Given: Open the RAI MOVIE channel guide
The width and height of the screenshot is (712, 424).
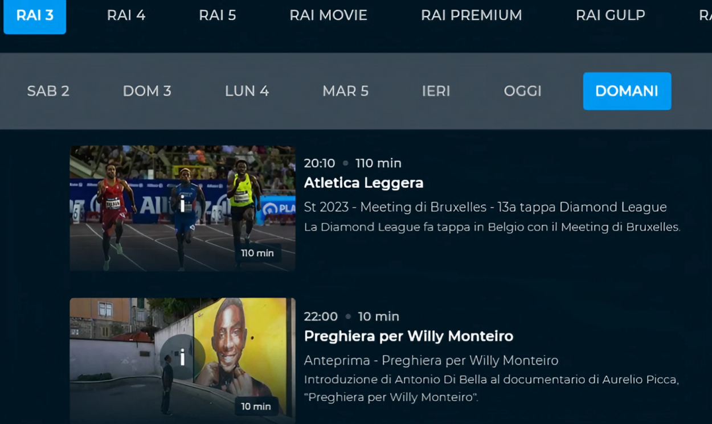Looking at the screenshot, I should 328,15.
